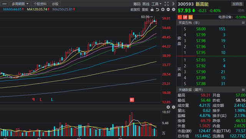Toggle the chart lock icon

coord(152,10)
